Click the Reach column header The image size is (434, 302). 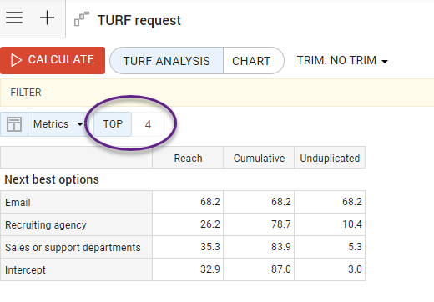click(188, 158)
